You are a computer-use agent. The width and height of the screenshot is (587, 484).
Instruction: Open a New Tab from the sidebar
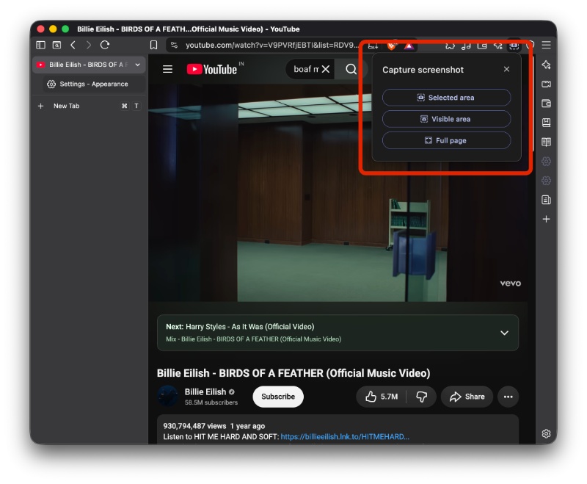[x=89, y=106]
